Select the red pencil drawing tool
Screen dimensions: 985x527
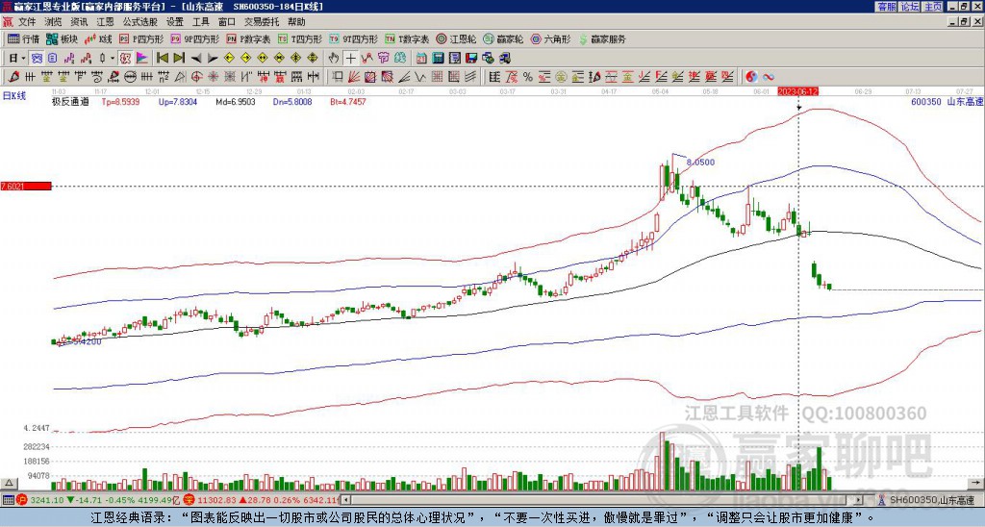(x=13, y=77)
